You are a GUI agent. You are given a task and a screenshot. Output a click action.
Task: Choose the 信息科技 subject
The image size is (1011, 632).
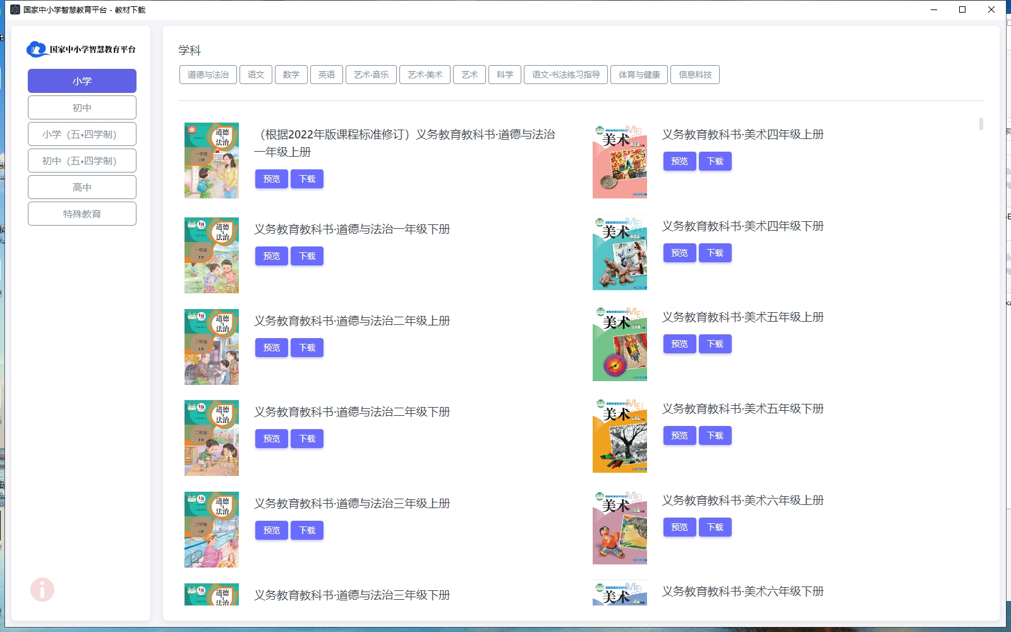[695, 75]
